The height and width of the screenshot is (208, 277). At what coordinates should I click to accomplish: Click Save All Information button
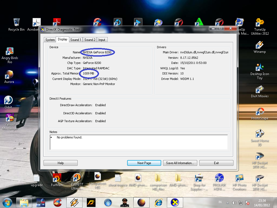click(x=180, y=163)
